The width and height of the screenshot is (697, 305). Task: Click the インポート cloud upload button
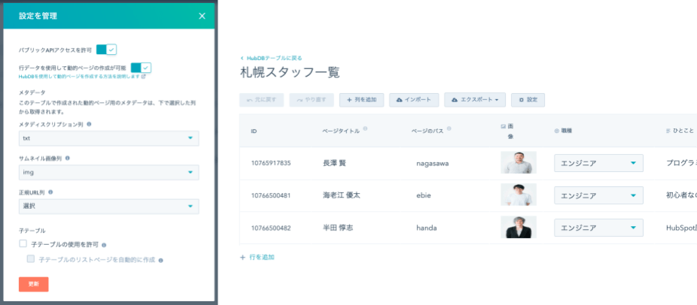414,99
